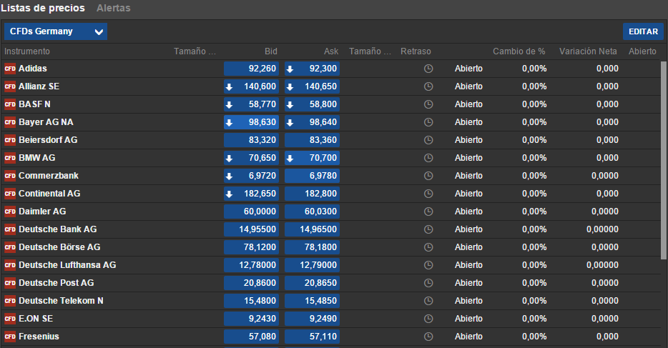Click the CFD icon for Deutsche Bank AG

coord(10,229)
